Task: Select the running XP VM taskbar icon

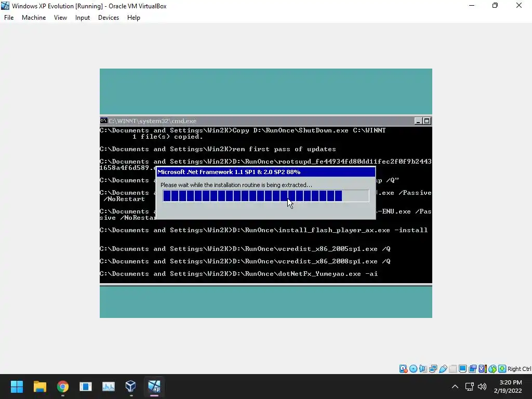Action: (x=154, y=387)
